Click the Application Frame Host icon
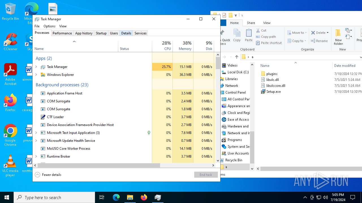Image resolution: width=362 pixels, height=203 pixels. pos(43,93)
